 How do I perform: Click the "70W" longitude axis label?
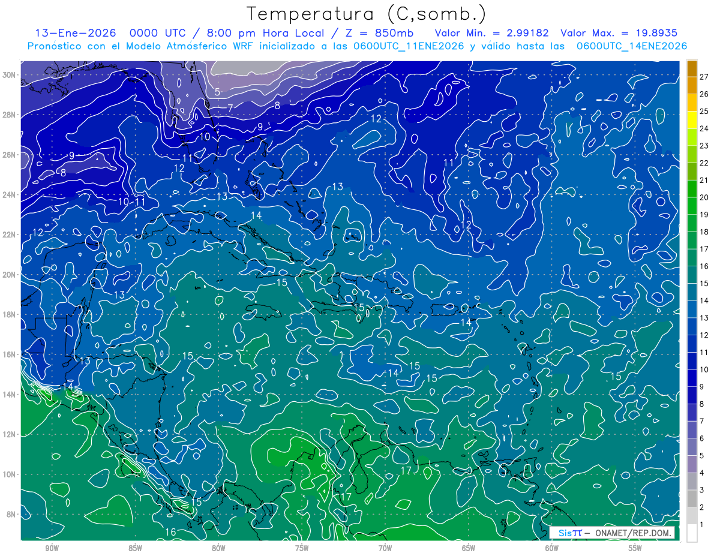(385, 548)
